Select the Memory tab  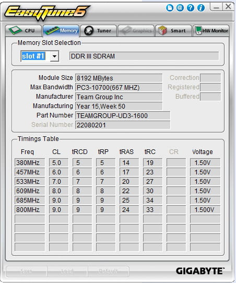(x=61, y=31)
